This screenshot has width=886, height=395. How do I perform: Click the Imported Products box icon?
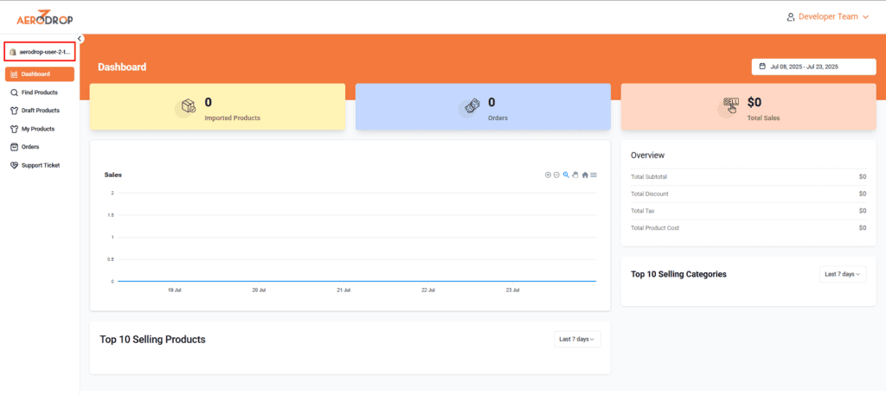189,106
